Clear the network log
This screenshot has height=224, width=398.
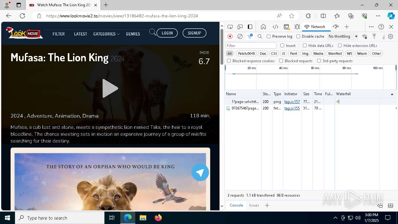tap(240, 36)
